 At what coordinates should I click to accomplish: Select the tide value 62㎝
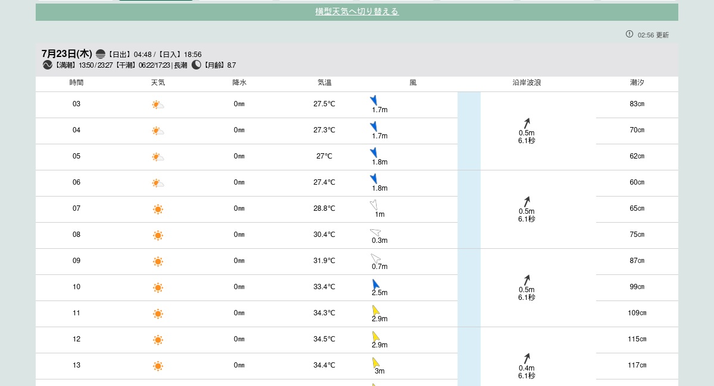point(637,156)
